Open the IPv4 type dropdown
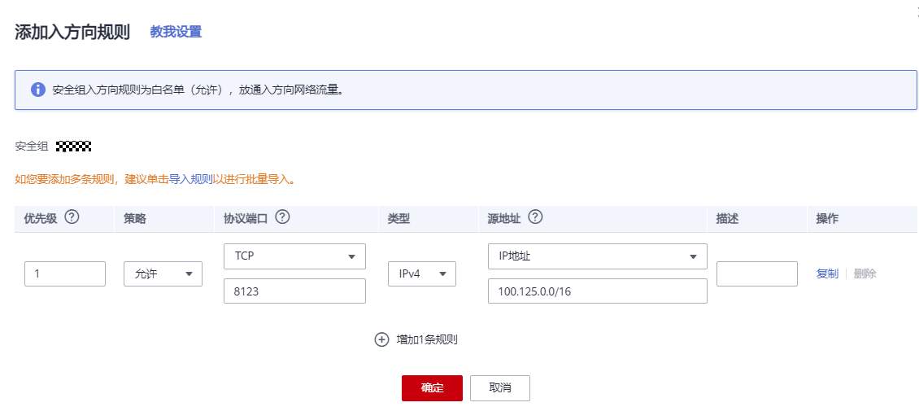Screen dimensions: 919x420 click(x=422, y=274)
